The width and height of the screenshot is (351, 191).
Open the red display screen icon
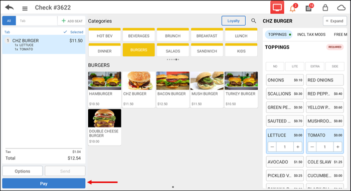277,7
